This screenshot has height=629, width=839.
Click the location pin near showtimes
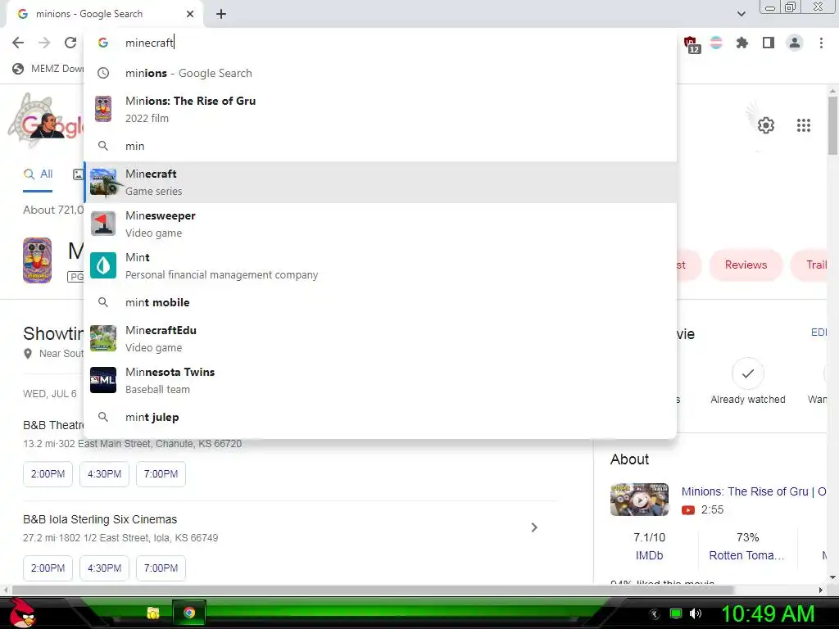(x=28, y=354)
